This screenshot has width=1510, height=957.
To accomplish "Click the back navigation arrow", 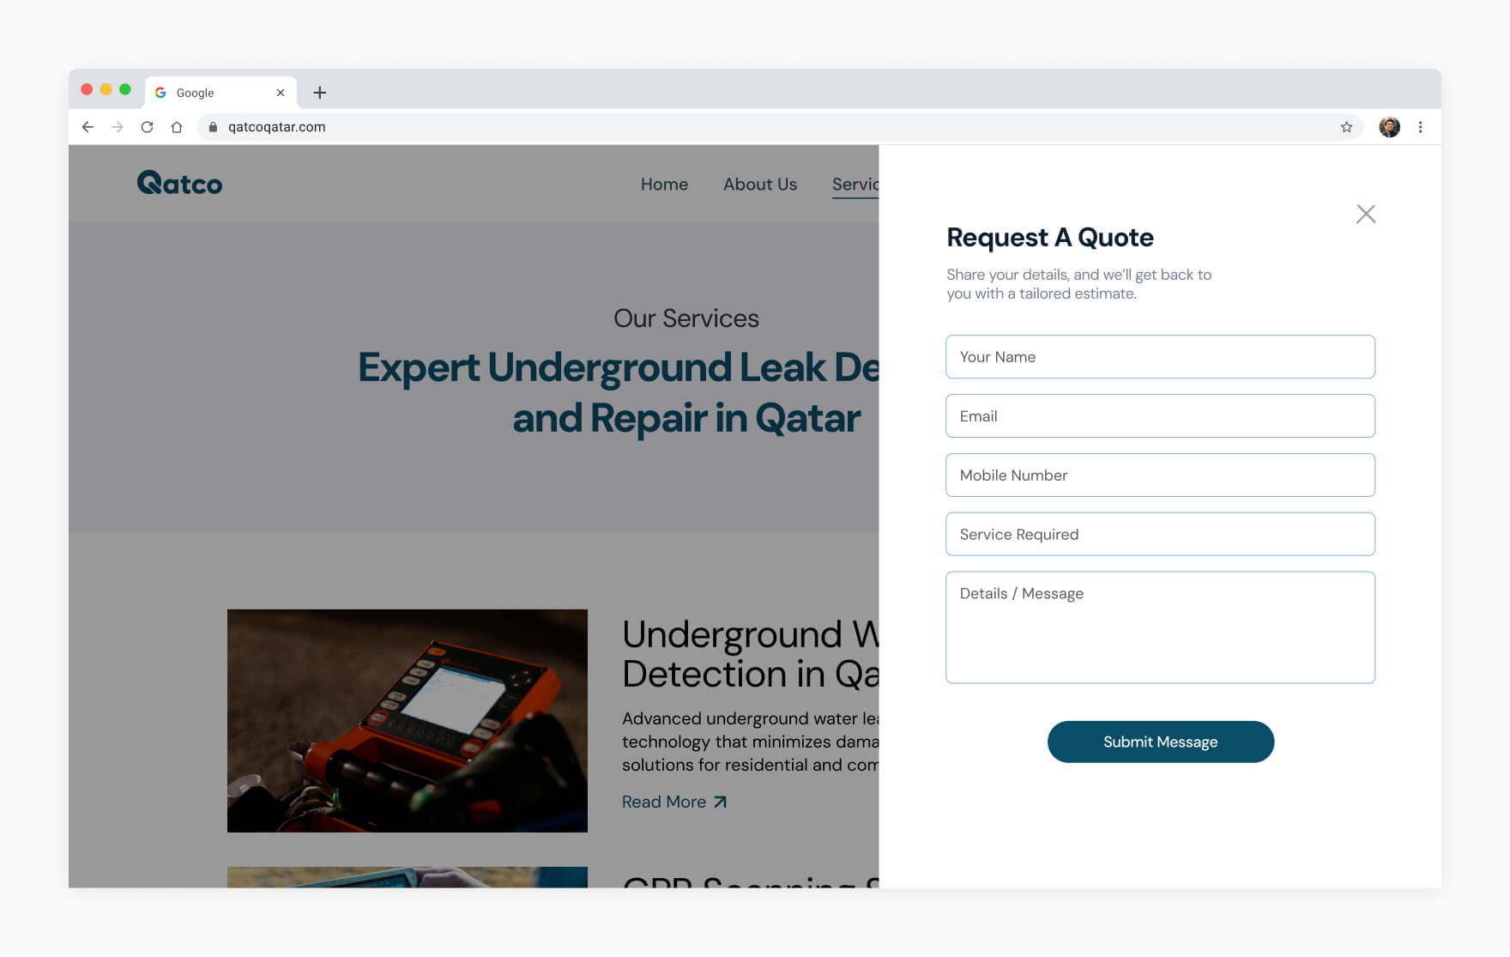I will pos(88,126).
